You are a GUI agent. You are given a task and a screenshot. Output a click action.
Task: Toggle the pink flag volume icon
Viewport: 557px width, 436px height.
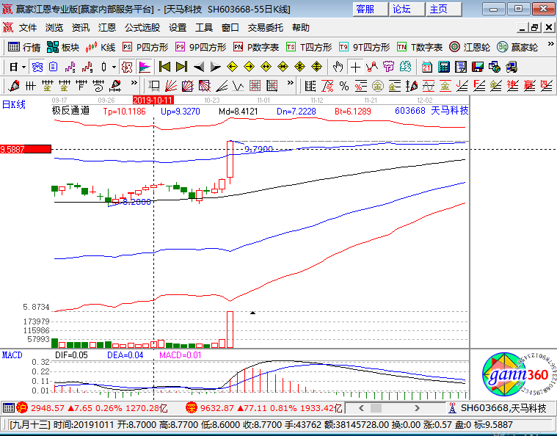pos(145,67)
